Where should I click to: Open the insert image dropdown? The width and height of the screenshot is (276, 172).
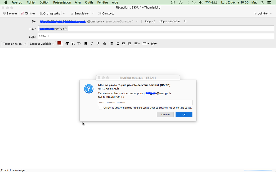point(145,44)
